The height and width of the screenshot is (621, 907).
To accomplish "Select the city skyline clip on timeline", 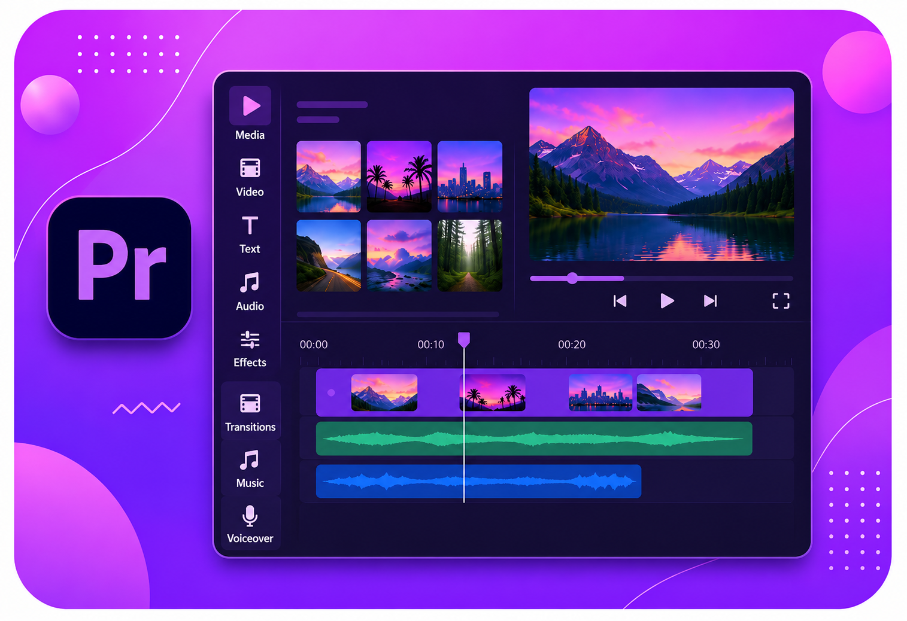I will pos(600,392).
